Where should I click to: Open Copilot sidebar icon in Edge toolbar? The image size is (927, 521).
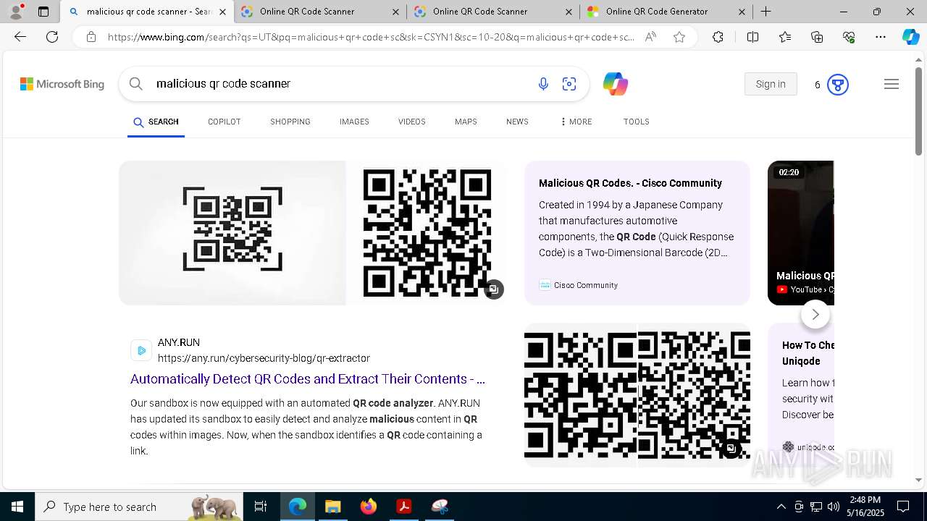click(910, 37)
